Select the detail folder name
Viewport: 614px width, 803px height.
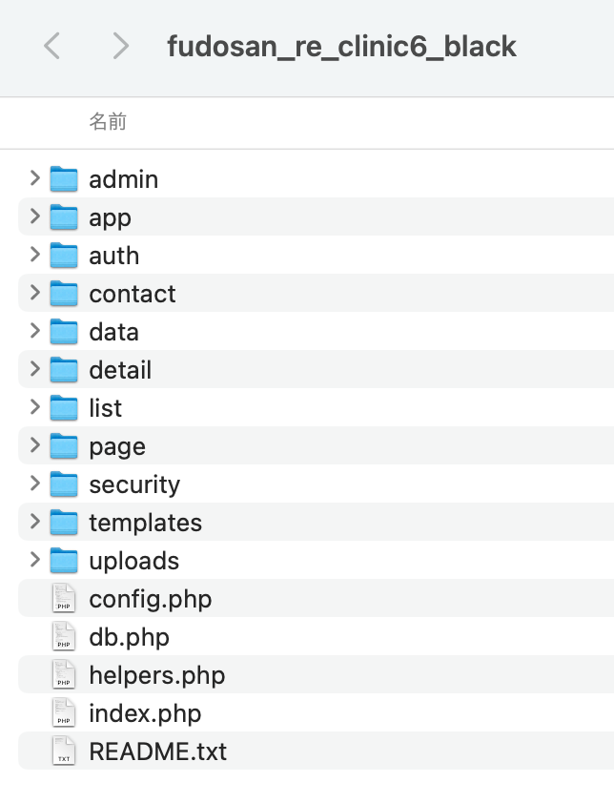pos(120,370)
